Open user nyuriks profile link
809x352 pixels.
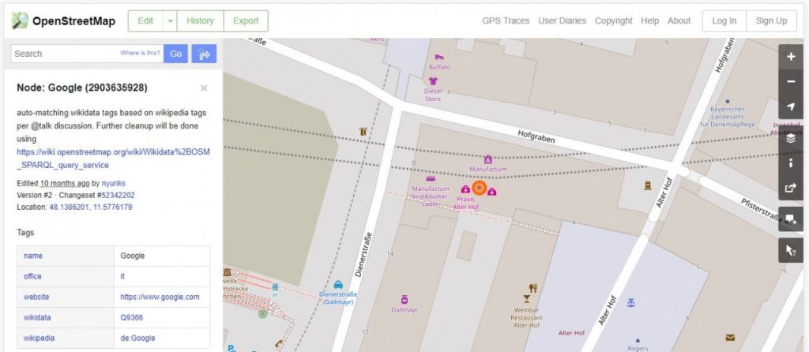click(114, 183)
